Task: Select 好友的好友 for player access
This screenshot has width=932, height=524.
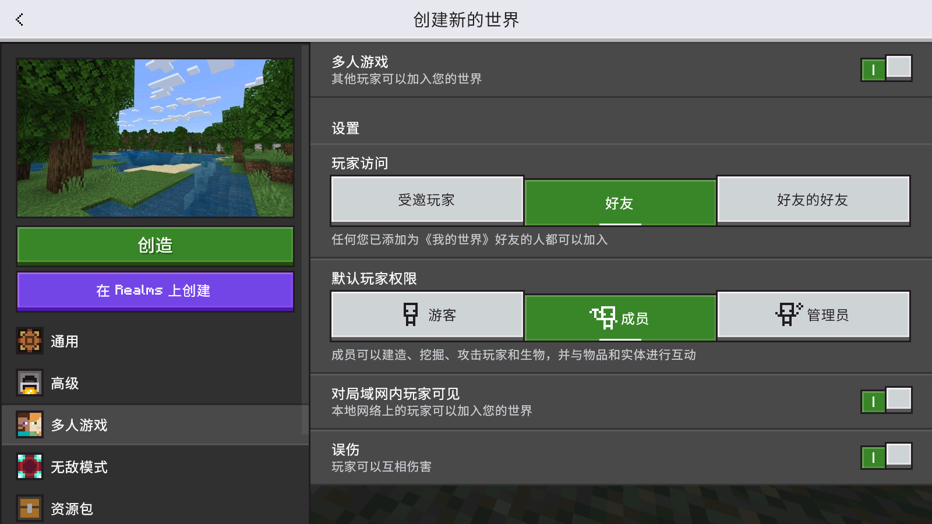Action: 813,200
